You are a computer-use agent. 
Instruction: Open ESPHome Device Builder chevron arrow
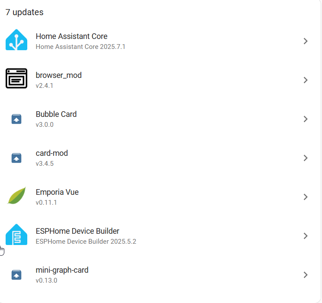coord(306,236)
